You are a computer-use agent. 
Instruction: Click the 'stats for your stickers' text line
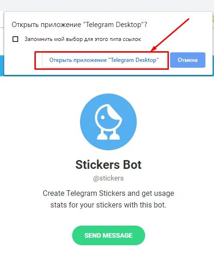click(x=108, y=205)
